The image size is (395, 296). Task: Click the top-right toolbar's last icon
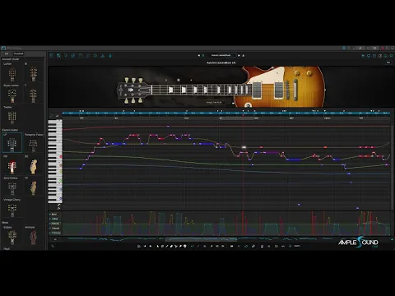[391, 56]
